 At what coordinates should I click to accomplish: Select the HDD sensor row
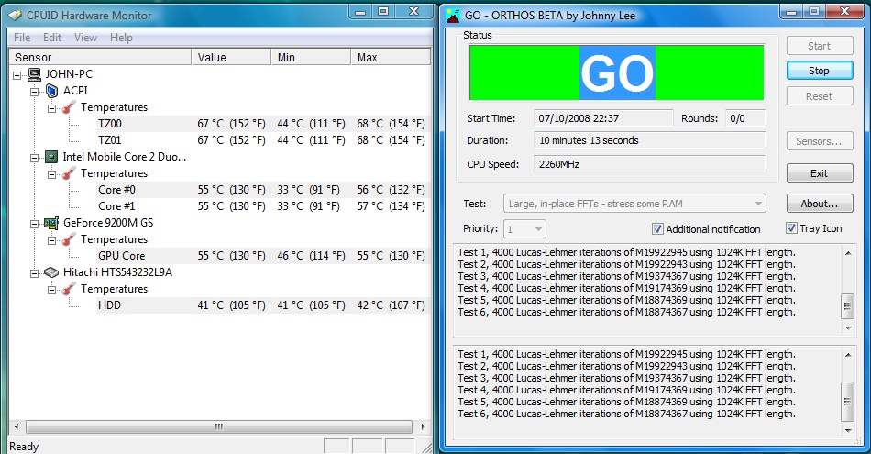[x=262, y=305]
